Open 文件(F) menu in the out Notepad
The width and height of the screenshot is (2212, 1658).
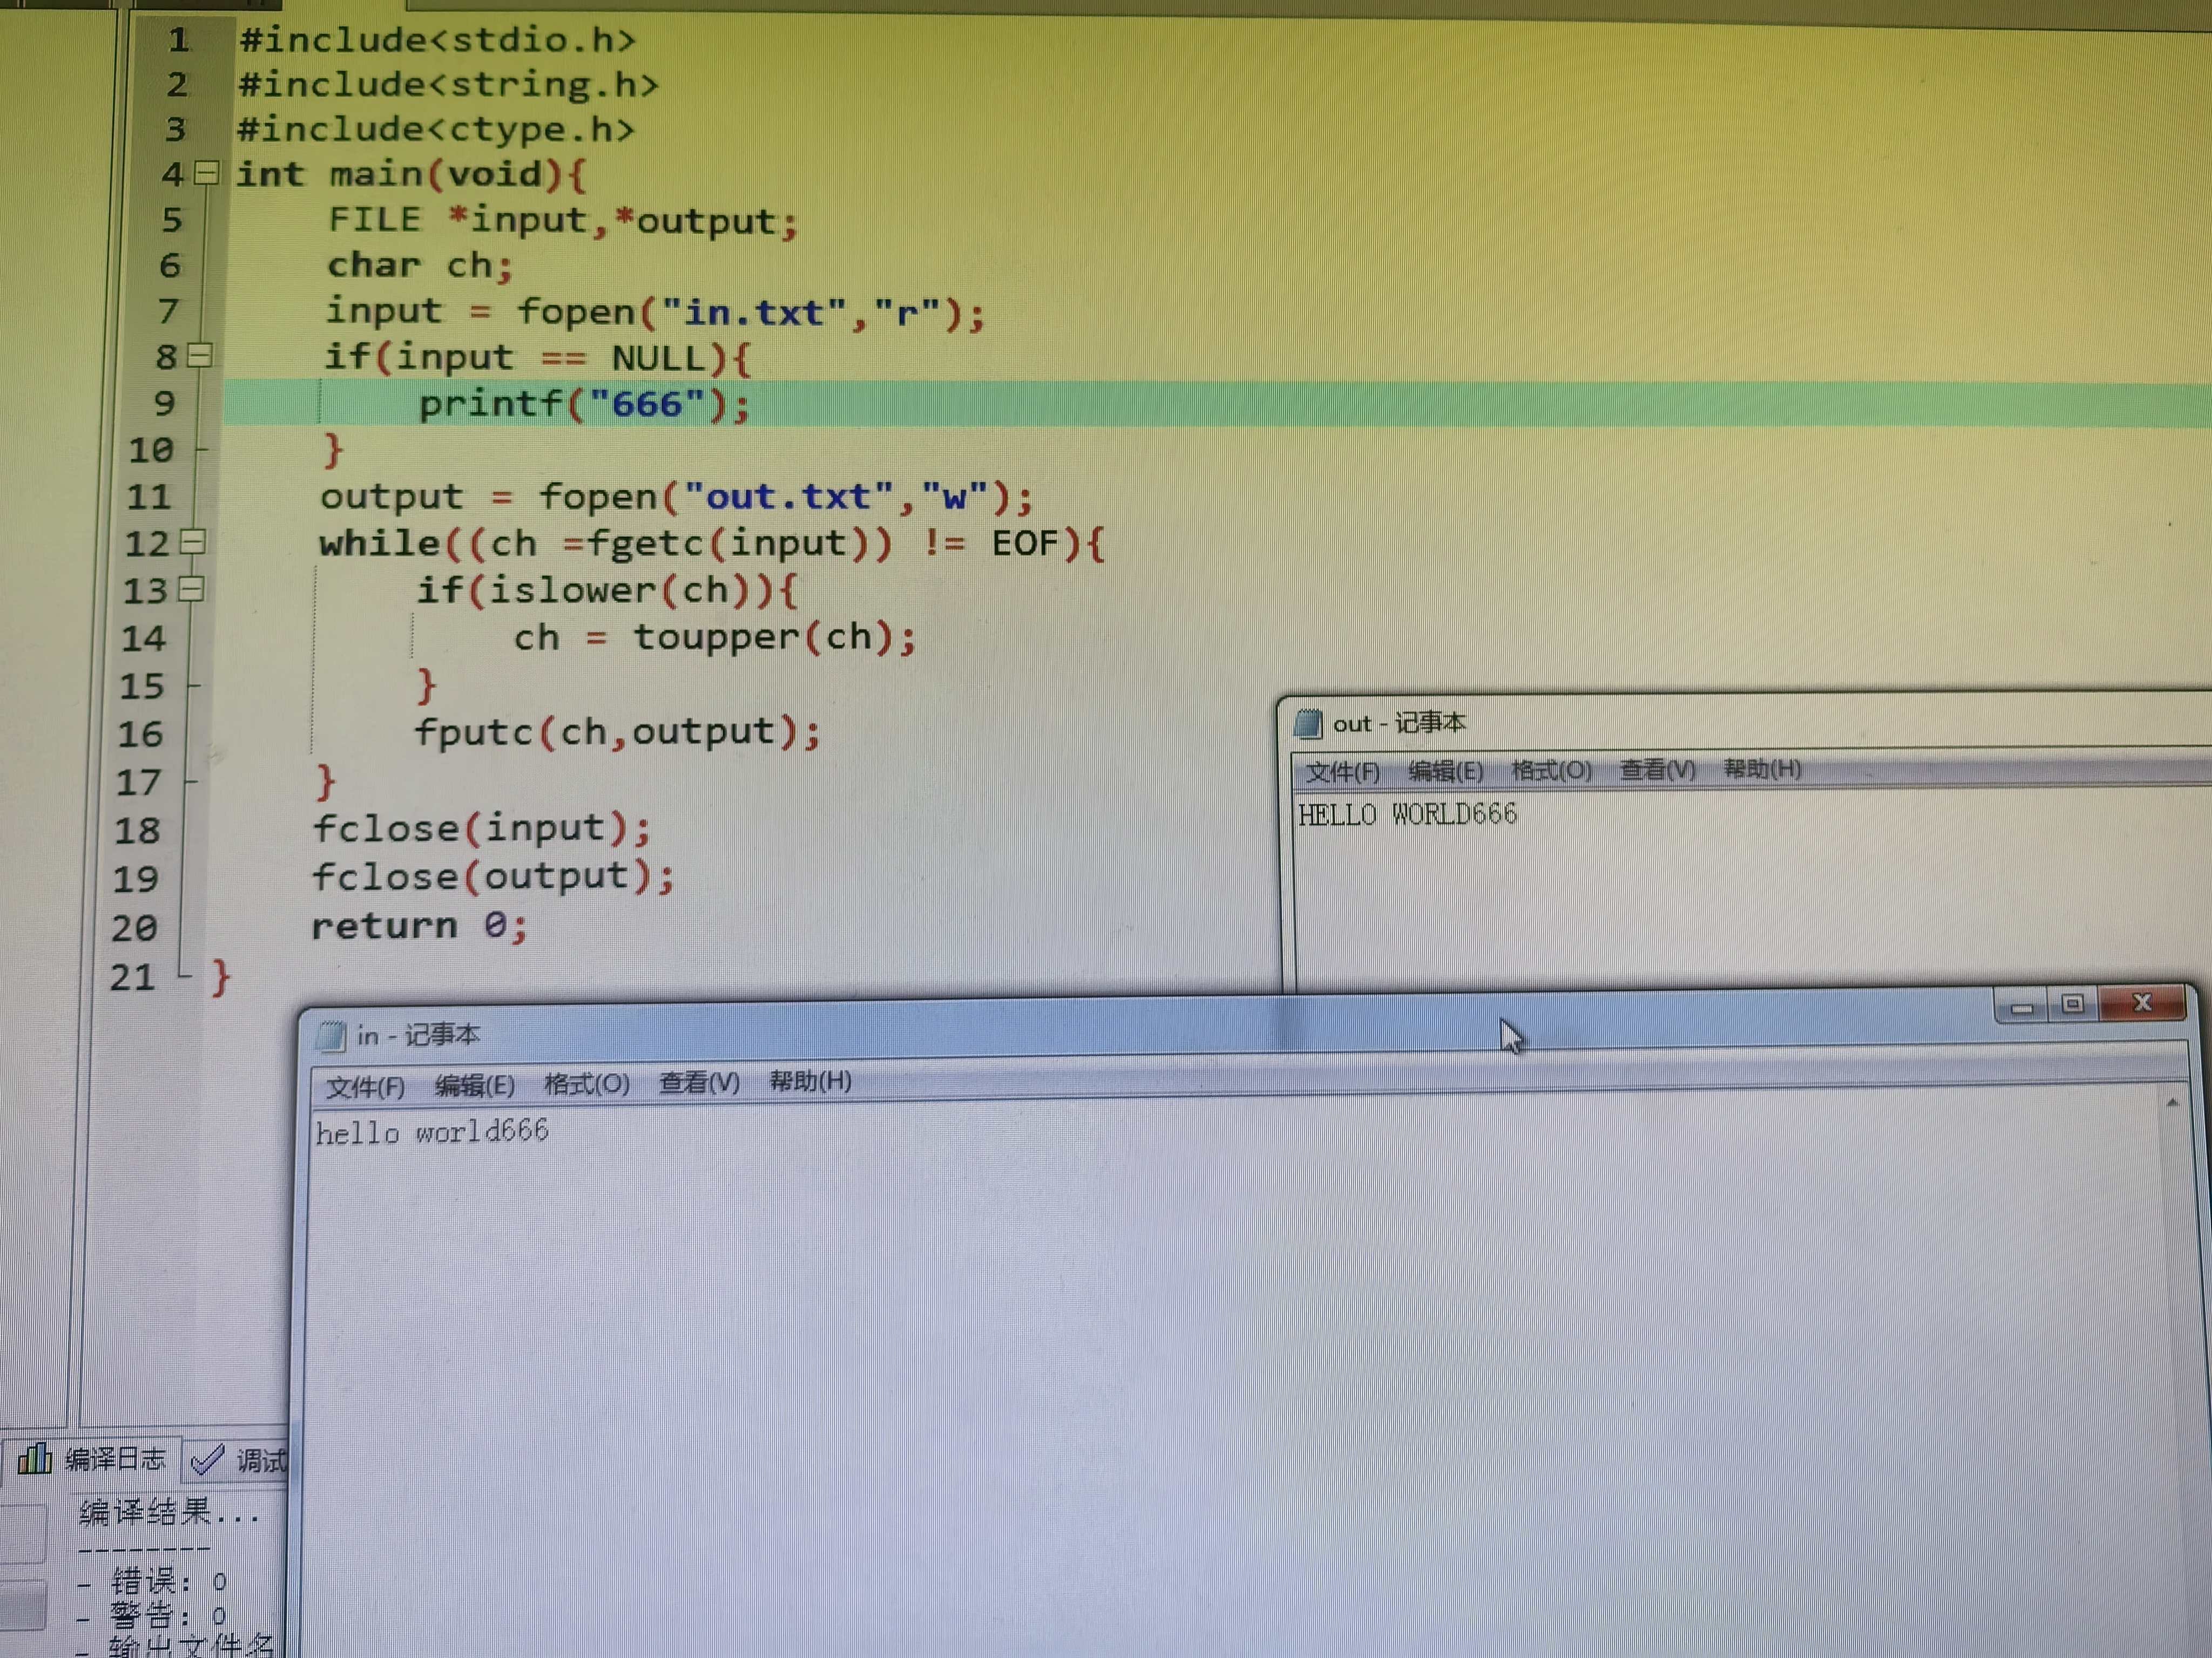click(x=1342, y=772)
